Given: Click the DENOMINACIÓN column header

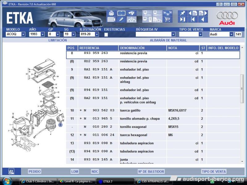Looking at the screenshot, I should click(x=143, y=48).
